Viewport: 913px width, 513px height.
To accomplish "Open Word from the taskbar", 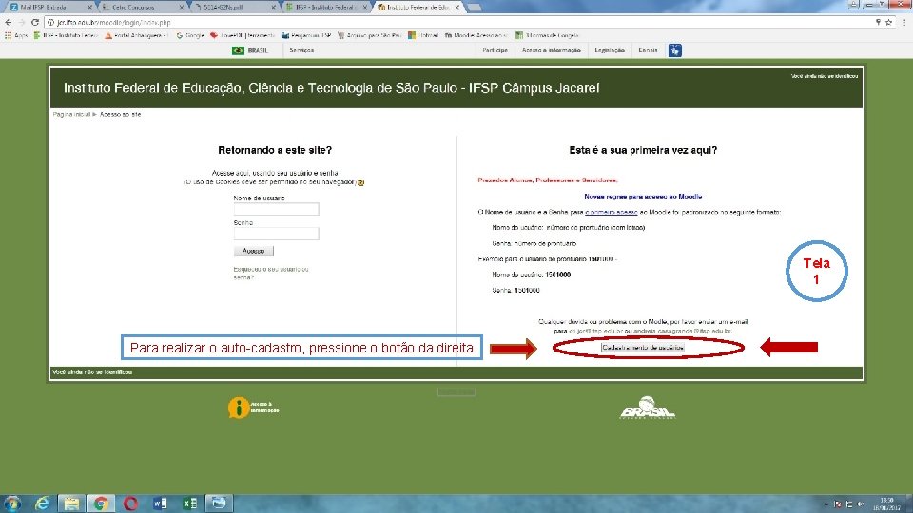I will tap(160, 503).
